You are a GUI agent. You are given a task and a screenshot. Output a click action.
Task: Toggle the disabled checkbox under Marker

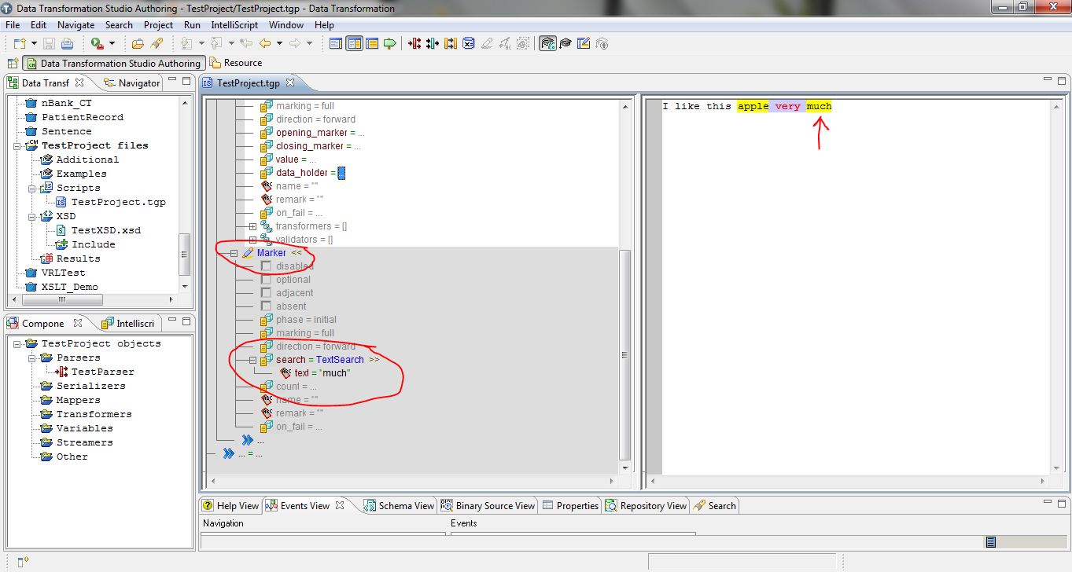[266, 266]
